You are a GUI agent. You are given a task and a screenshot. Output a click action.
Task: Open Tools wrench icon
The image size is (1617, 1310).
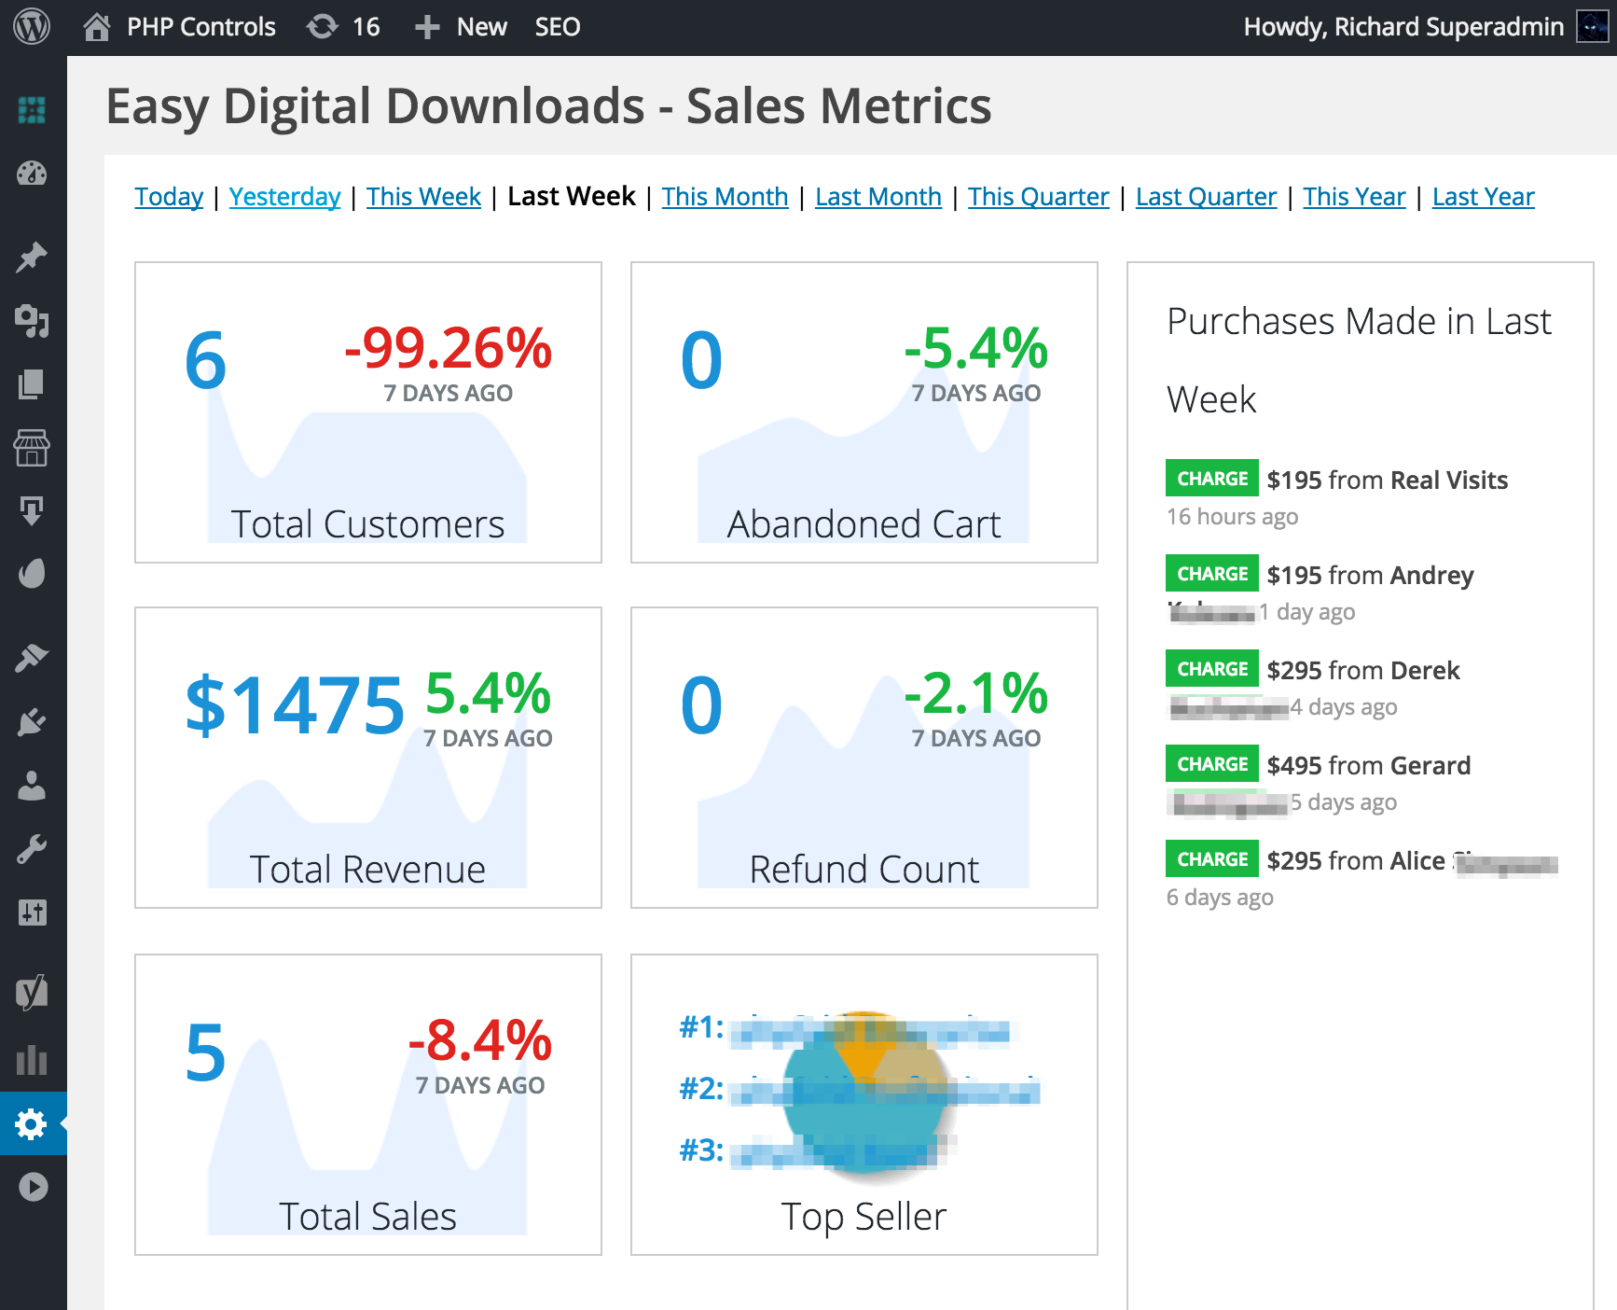(x=32, y=849)
